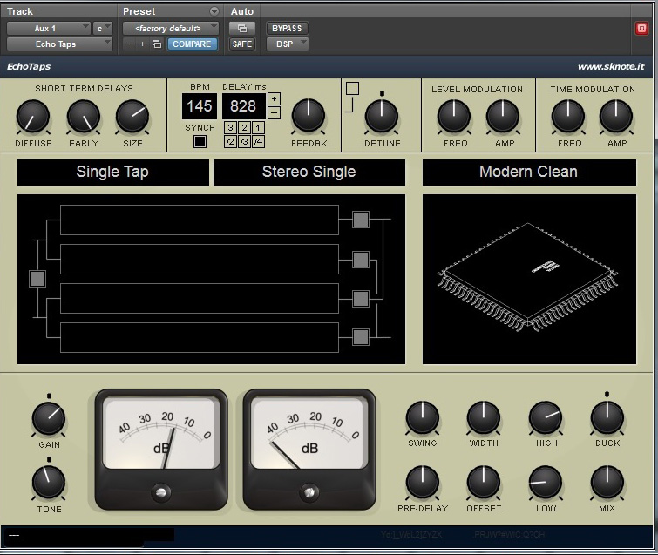The height and width of the screenshot is (555, 658).
Task: Select the Single Tap mode label
Action: [x=112, y=172]
